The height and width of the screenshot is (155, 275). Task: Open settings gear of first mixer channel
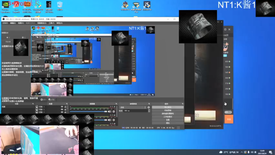(x=114, y=111)
